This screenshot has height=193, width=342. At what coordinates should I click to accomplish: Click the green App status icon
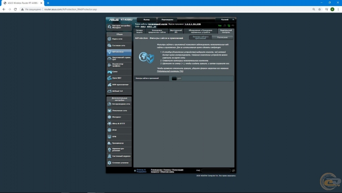(x=220, y=26)
